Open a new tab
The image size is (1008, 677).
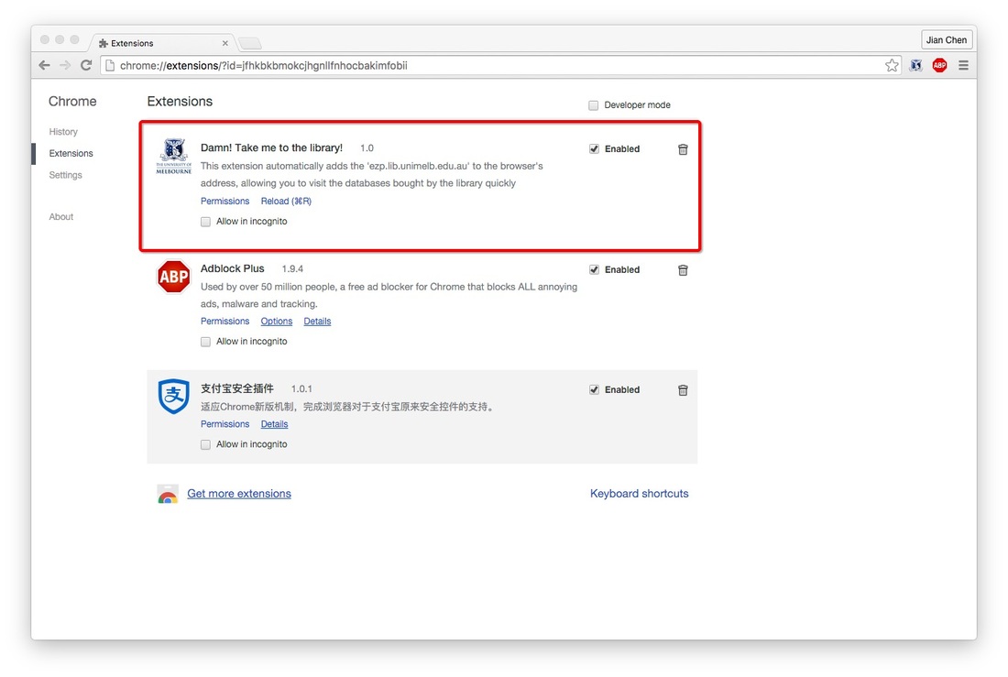[x=250, y=43]
